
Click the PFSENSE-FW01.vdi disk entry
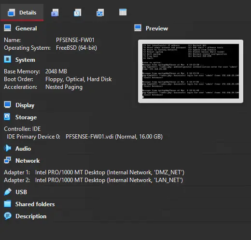click(114, 137)
